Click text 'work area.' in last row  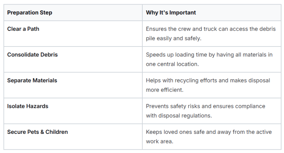click(x=159, y=141)
